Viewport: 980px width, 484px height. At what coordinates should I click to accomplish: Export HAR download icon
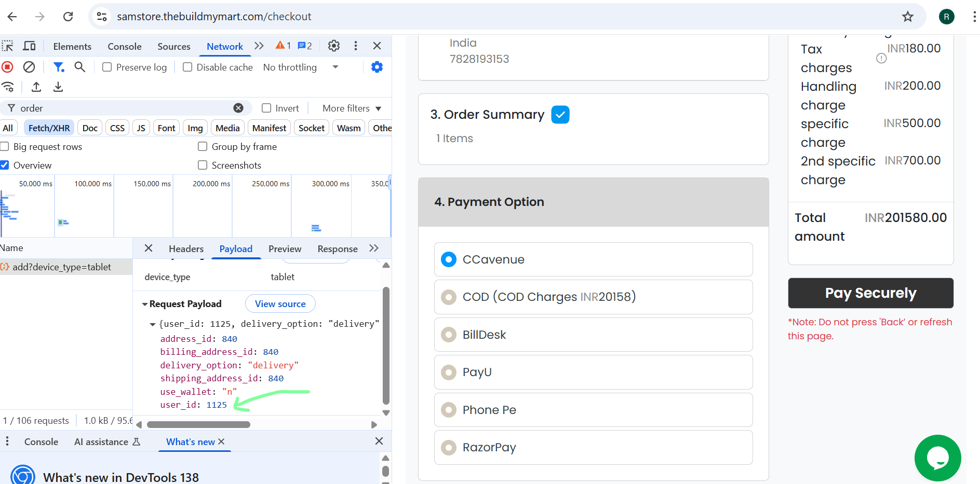point(58,87)
